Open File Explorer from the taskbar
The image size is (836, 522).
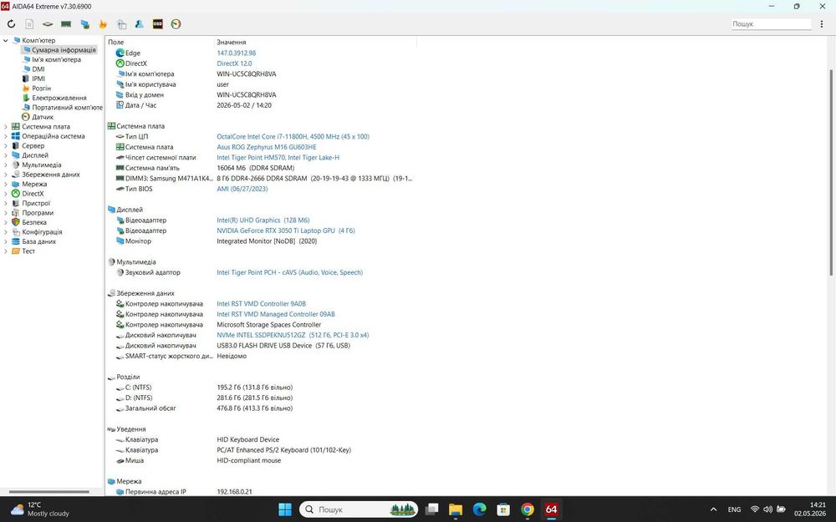[456, 509]
